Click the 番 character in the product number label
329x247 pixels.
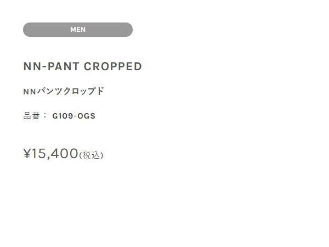click(x=36, y=116)
